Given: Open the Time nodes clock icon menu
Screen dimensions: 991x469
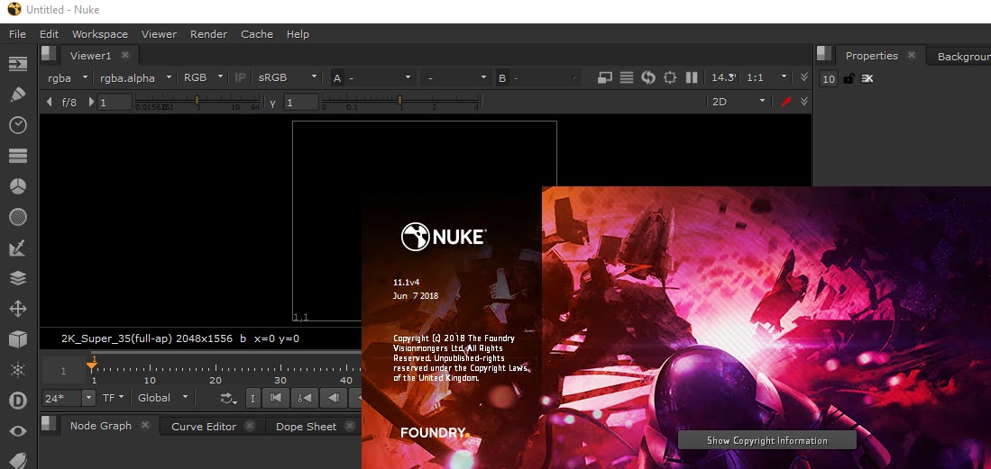Looking at the screenshot, I should coord(18,125).
